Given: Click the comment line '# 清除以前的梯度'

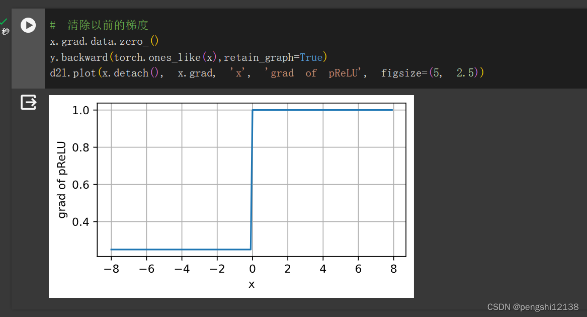Looking at the screenshot, I should pyautogui.click(x=99, y=25).
